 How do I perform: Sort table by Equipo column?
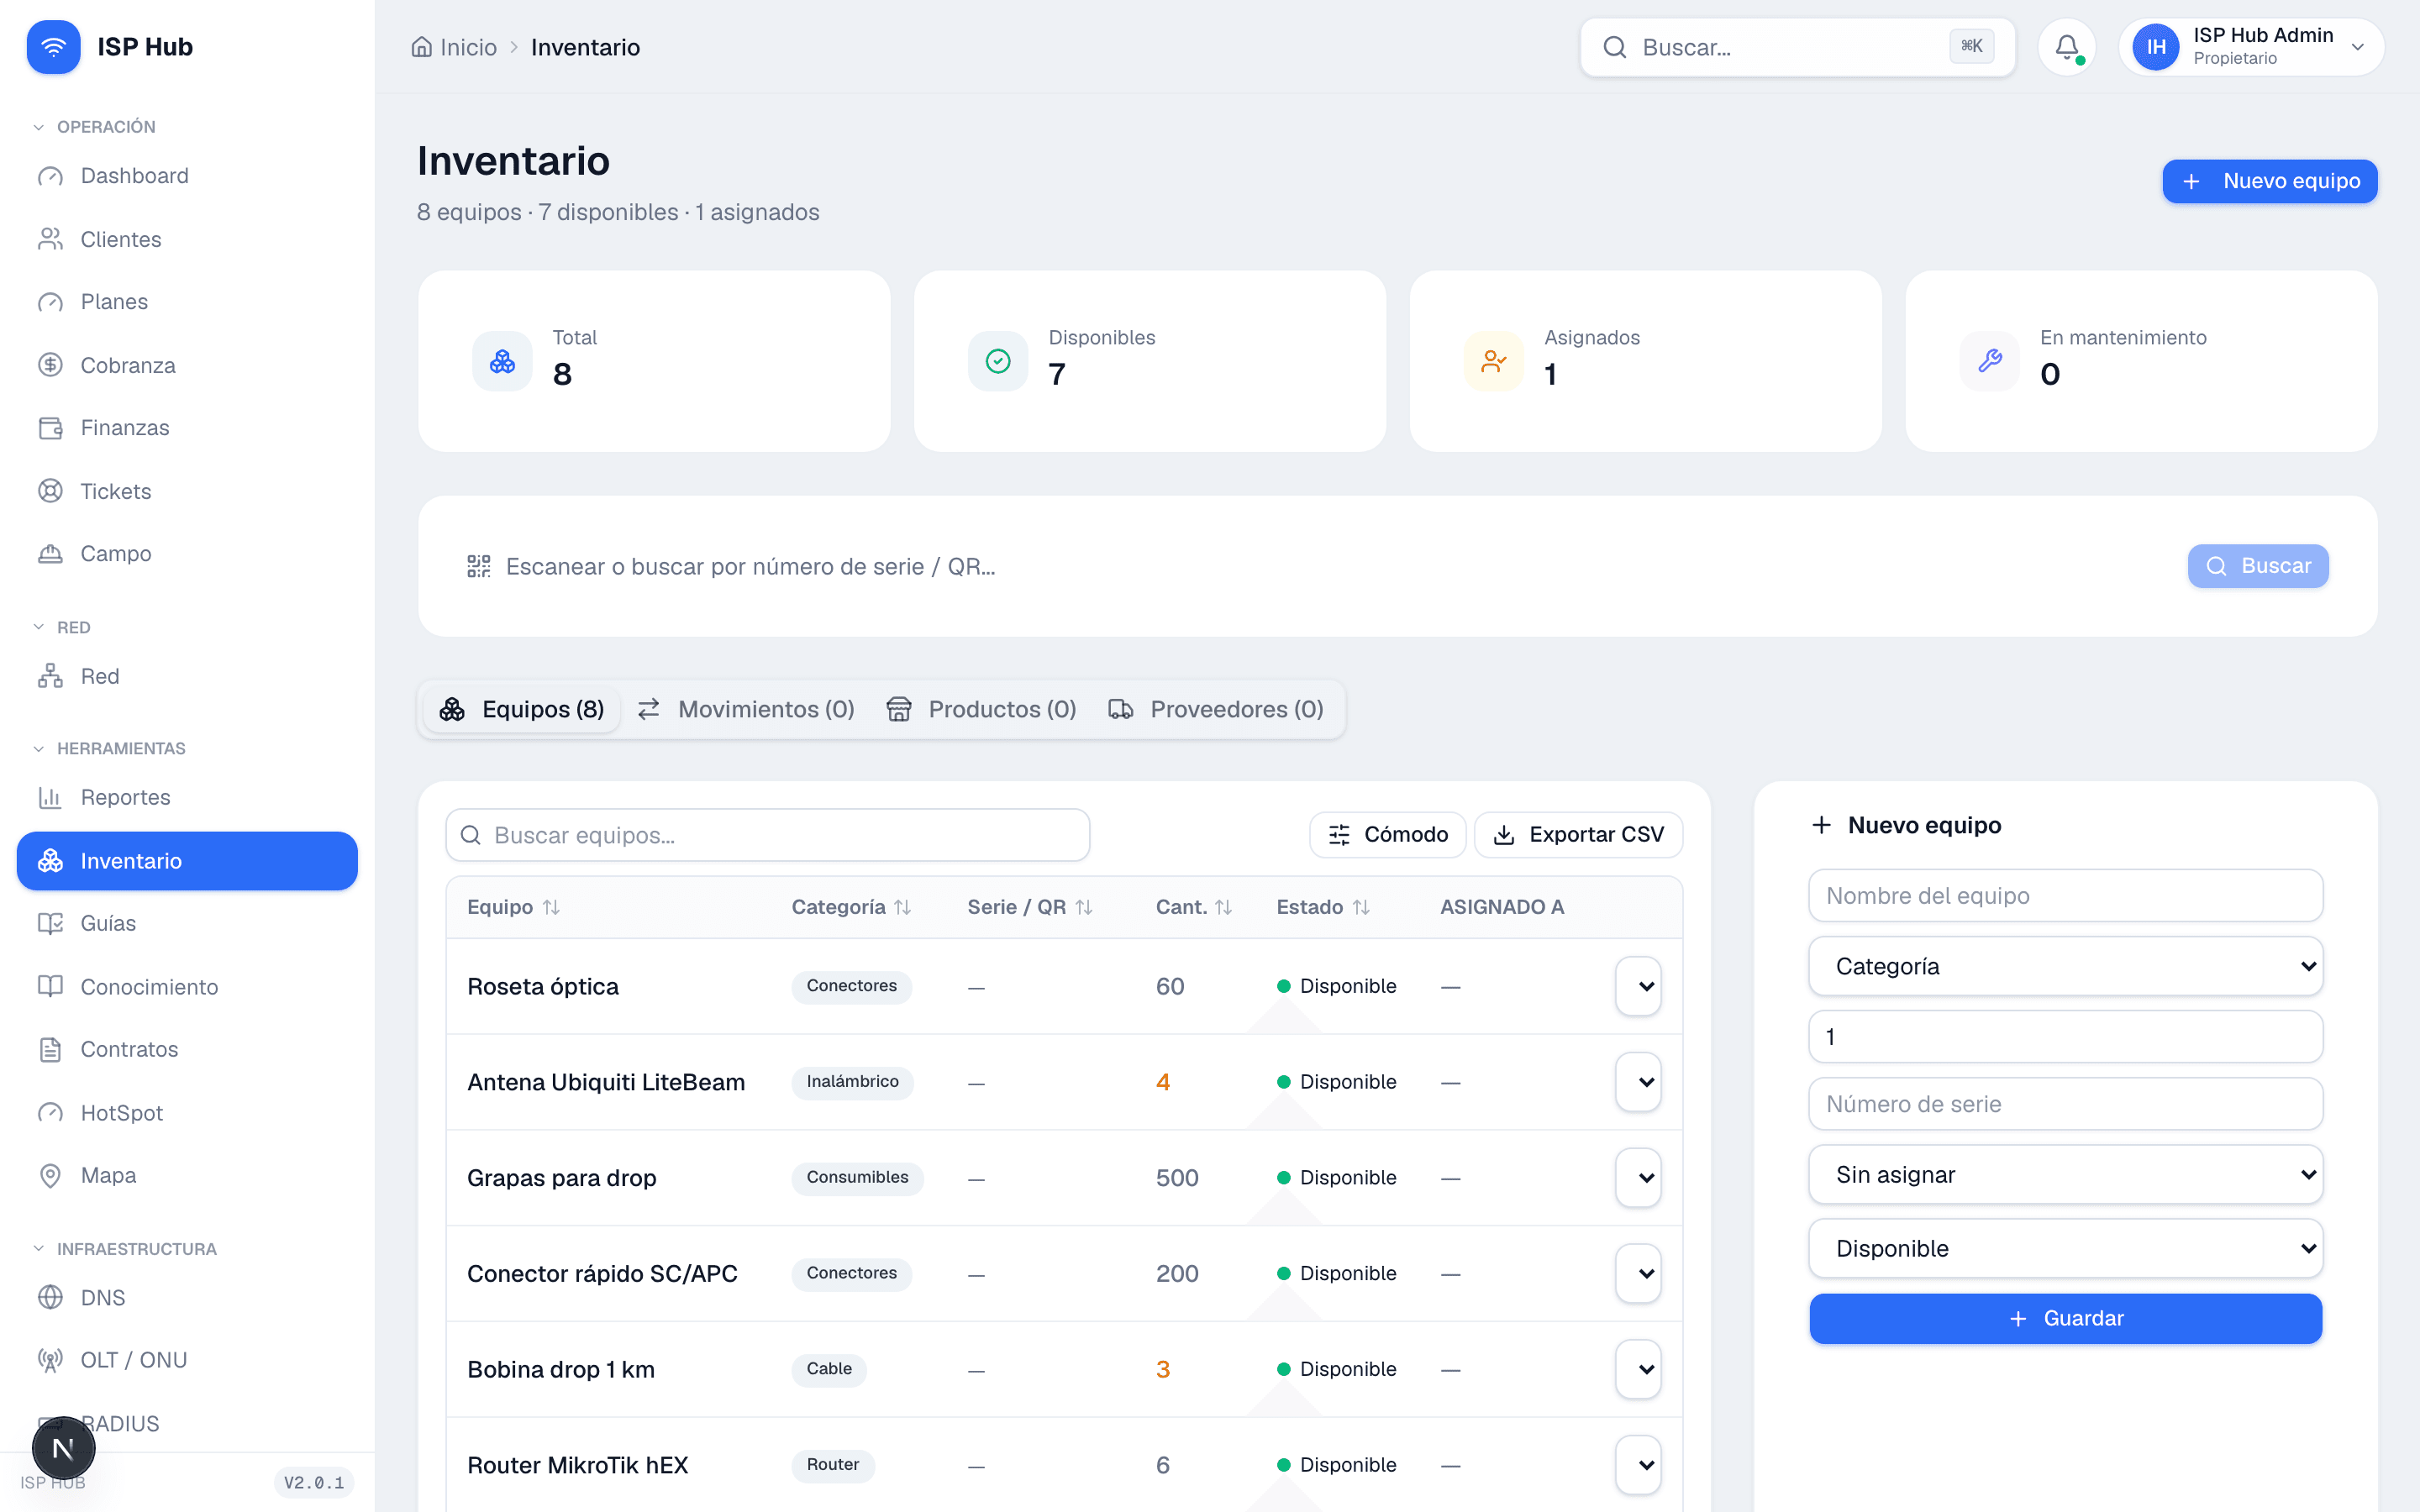pyautogui.click(x=513, y=907)
